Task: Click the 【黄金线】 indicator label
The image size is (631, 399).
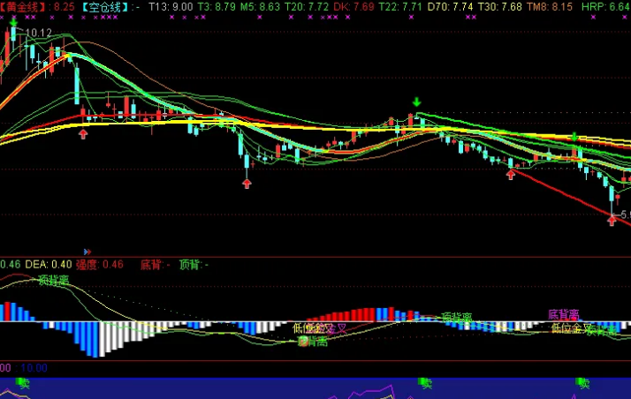Action: [23, 7]
